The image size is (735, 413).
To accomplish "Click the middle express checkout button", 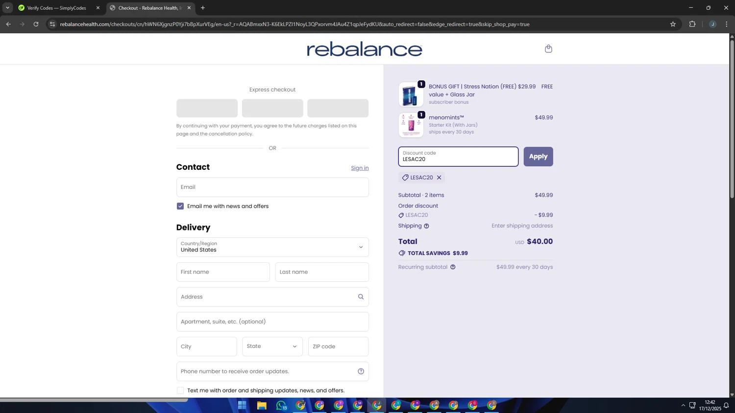I will coord(272,108).
